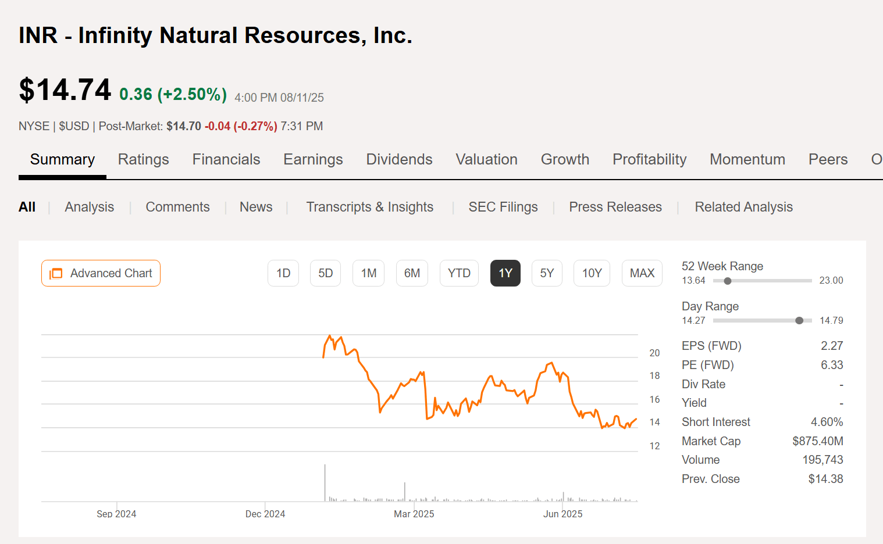
Task: View the Earnings tab
Action: point(313,159)
